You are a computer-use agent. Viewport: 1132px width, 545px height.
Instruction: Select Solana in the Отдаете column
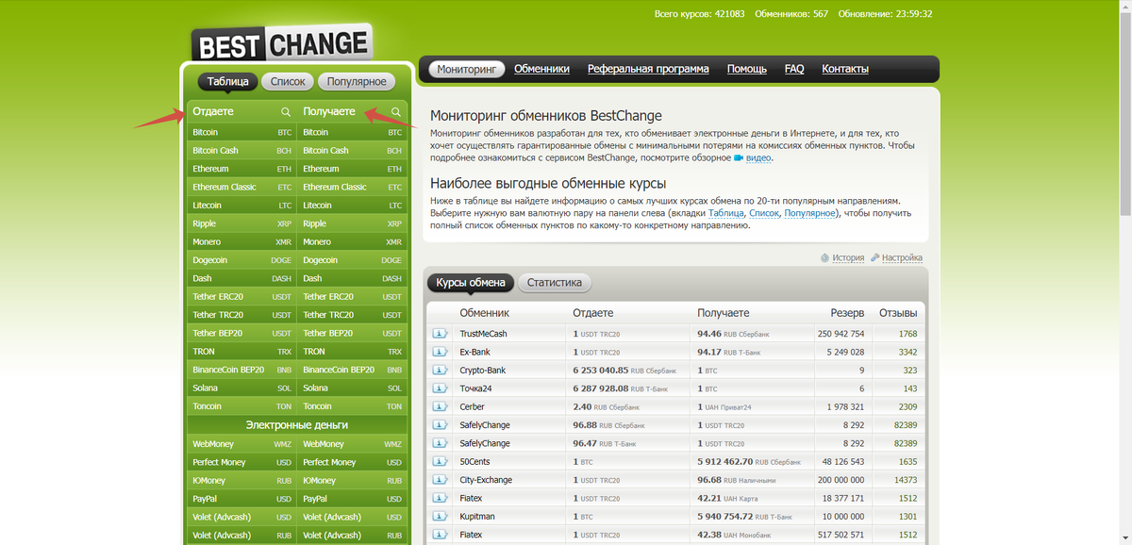(242, 388)
